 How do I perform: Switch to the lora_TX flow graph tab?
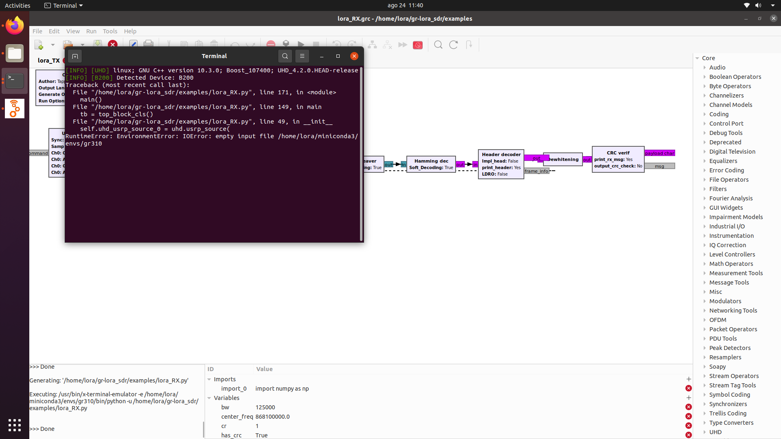coord(48,60)
